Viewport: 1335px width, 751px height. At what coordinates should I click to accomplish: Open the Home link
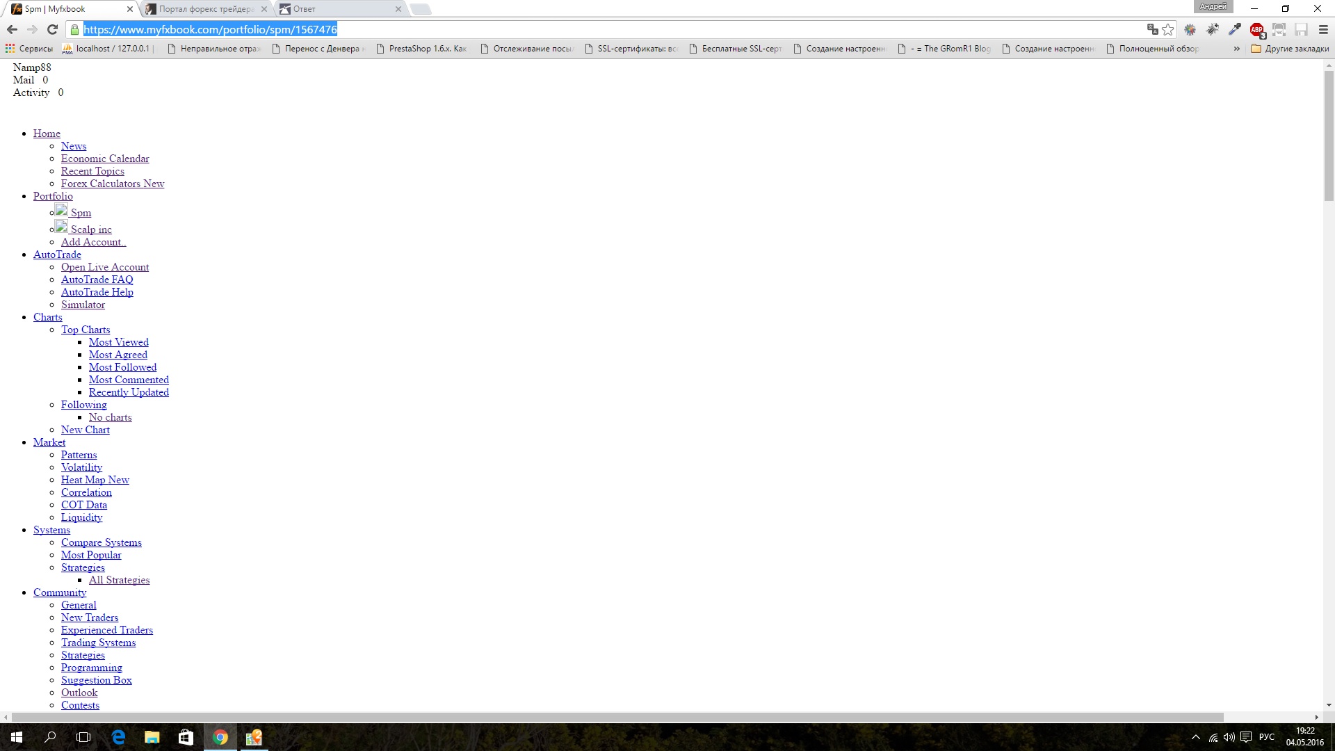(x=47, y=134)
